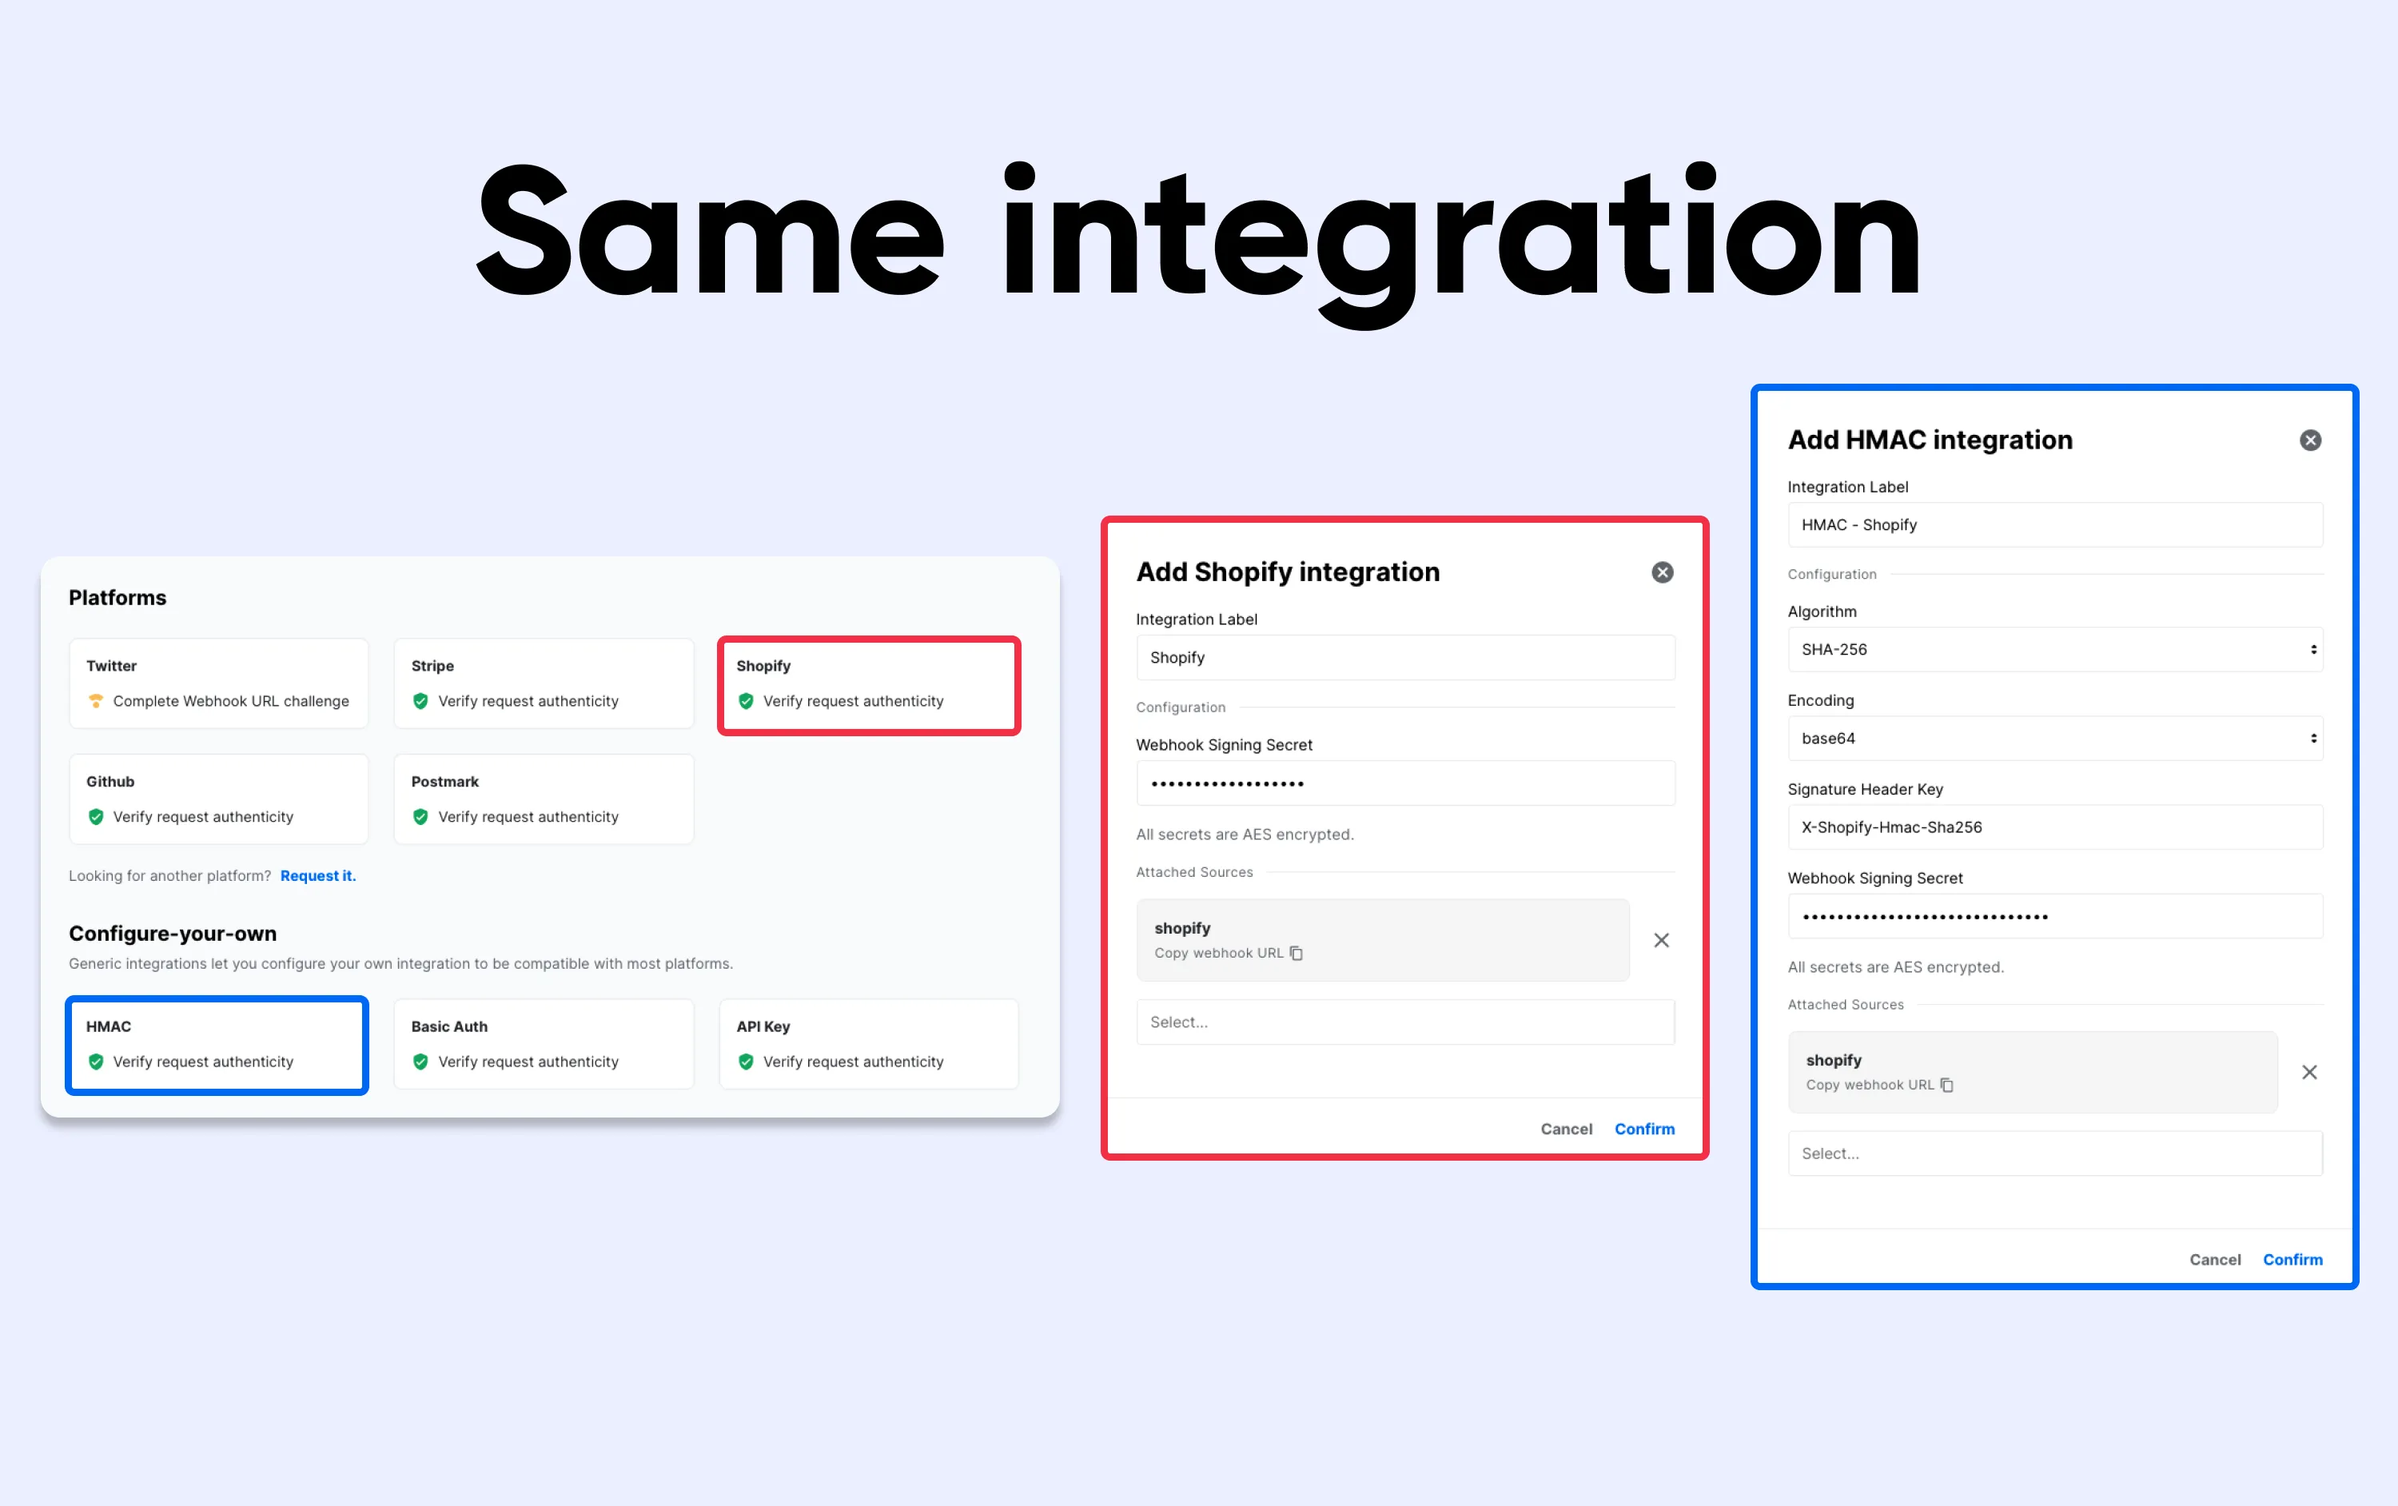Click the Request it link
This screenshot has width=2398, height=1506.
(x=317, y=875)
